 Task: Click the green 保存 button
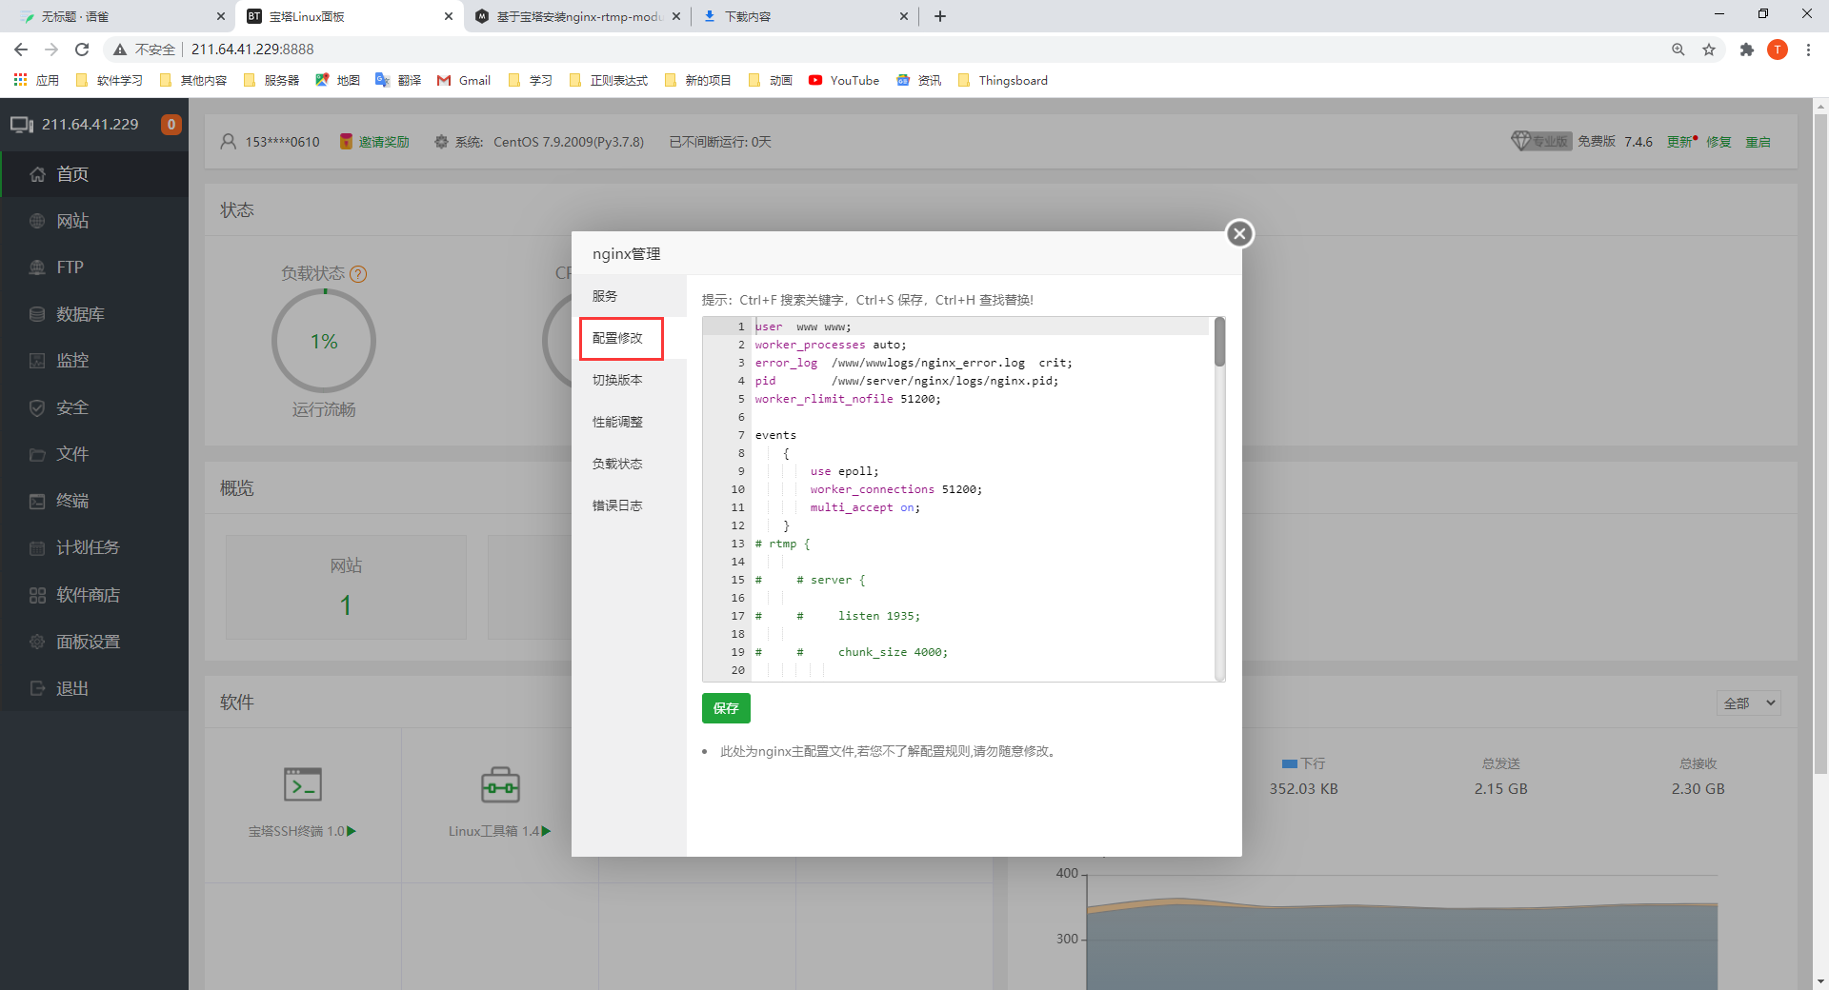tap(726, 708)
